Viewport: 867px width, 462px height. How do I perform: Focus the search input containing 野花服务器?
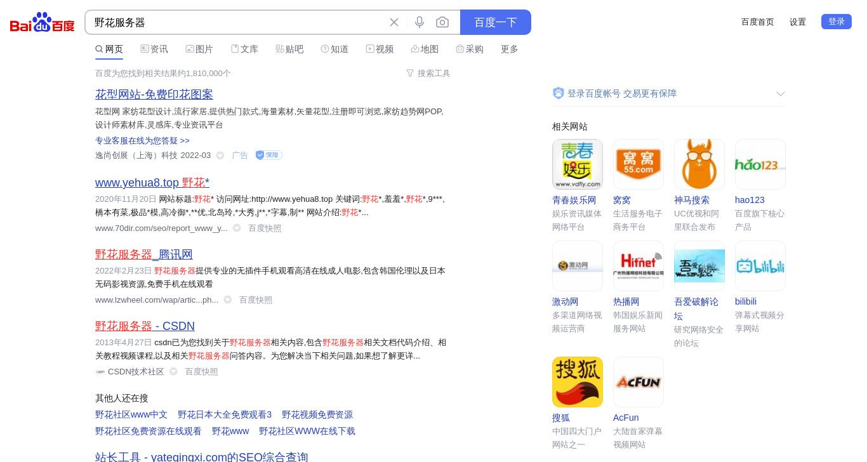coord(238,22)
